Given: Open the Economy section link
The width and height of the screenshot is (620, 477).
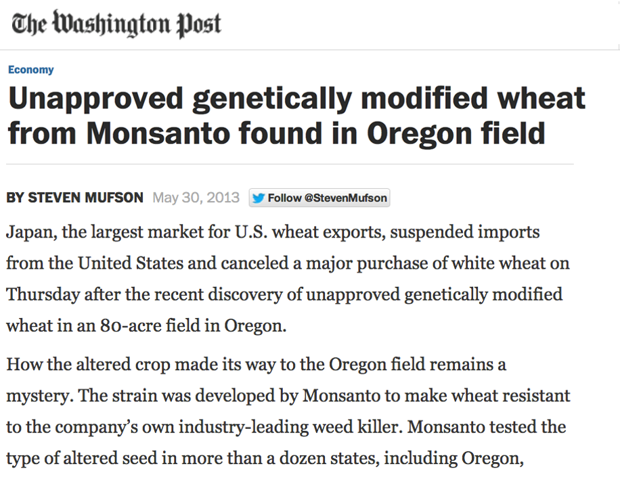Looking at the screenshot, I should [x=30, y=70].
